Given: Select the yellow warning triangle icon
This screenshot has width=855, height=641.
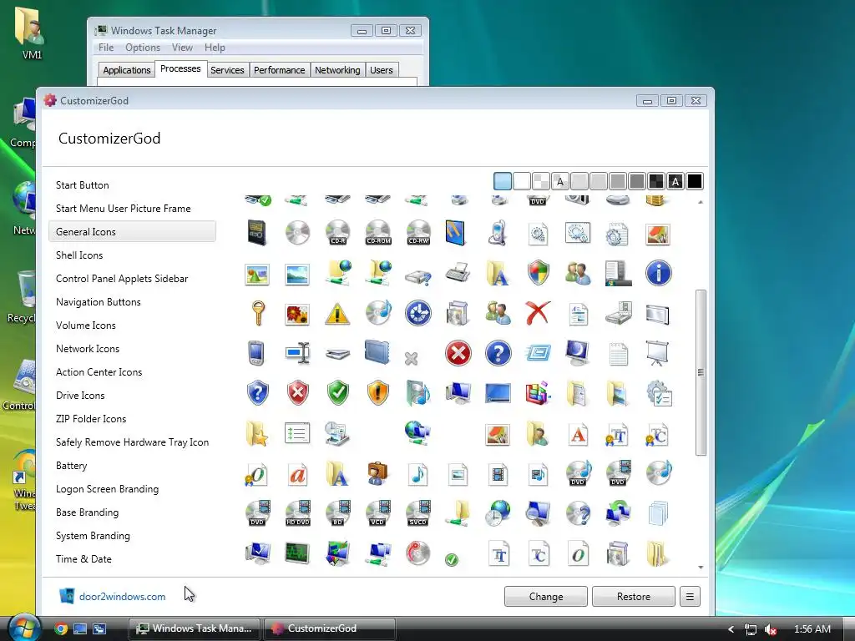Looking at the screenshot, I should point(337,314).
